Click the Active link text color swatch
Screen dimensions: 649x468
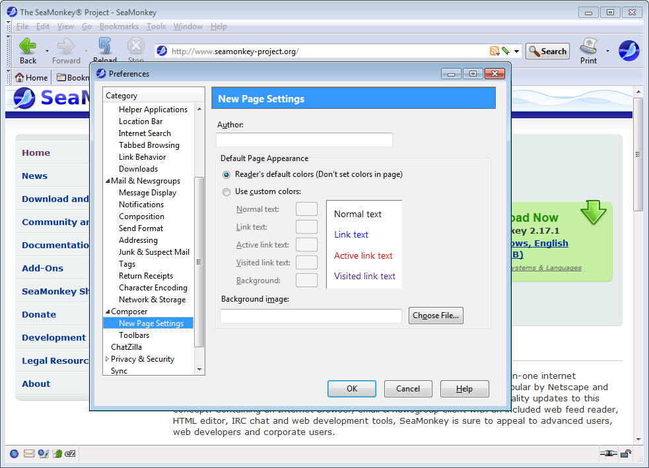point(307,244)
